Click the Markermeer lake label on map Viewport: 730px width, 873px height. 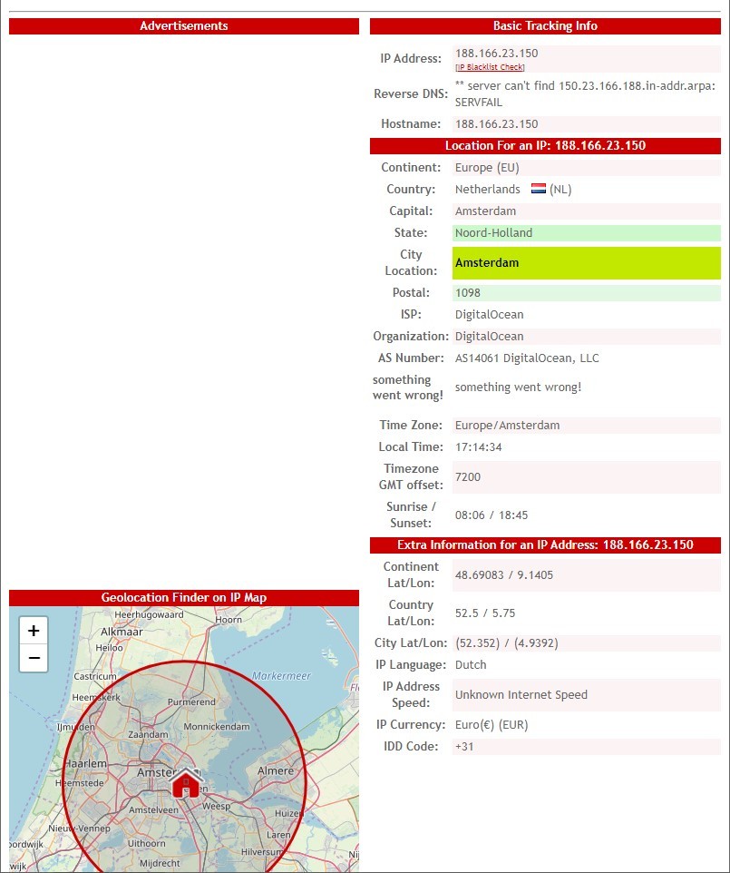click(x=281, y=676)
